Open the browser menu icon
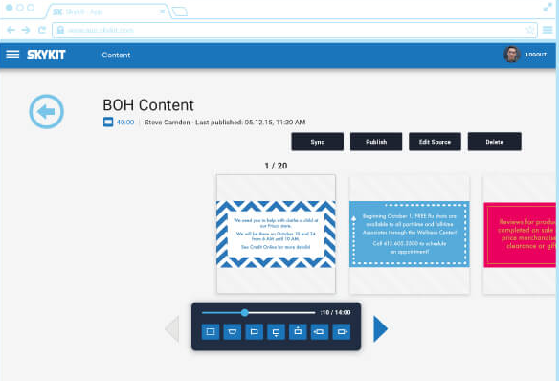The width and height of the screenshot is (559, 381). [x=548, y=30]
